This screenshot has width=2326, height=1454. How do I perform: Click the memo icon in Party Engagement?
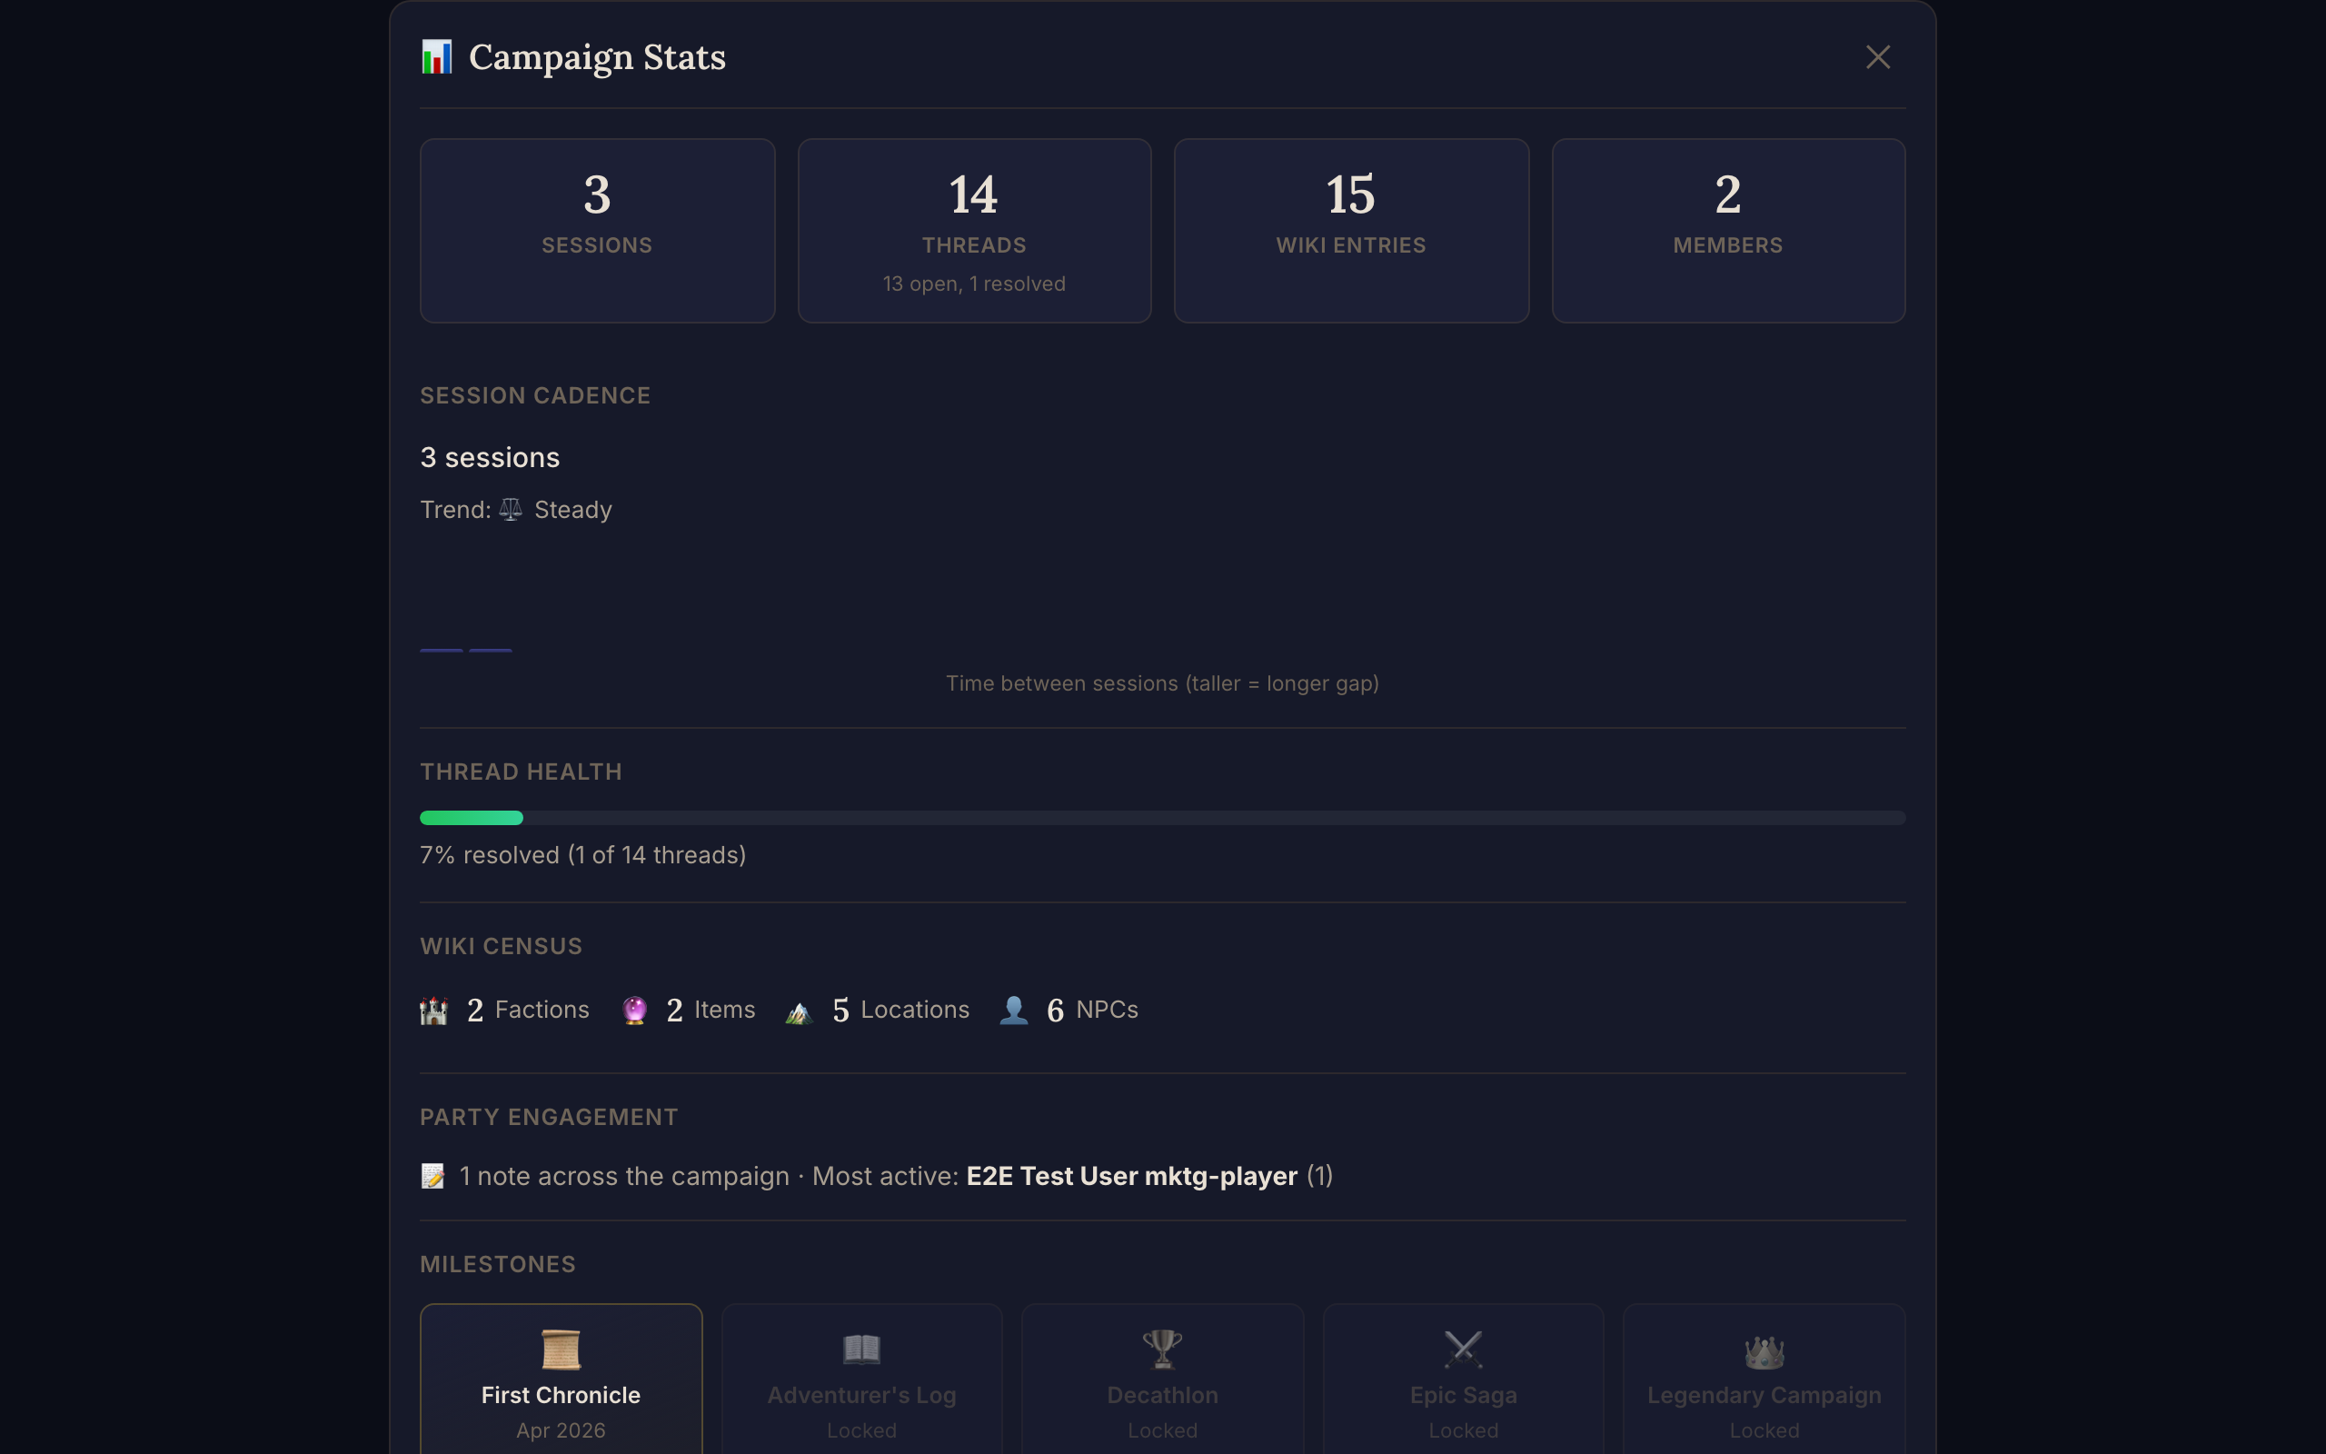pos(433,1176)
